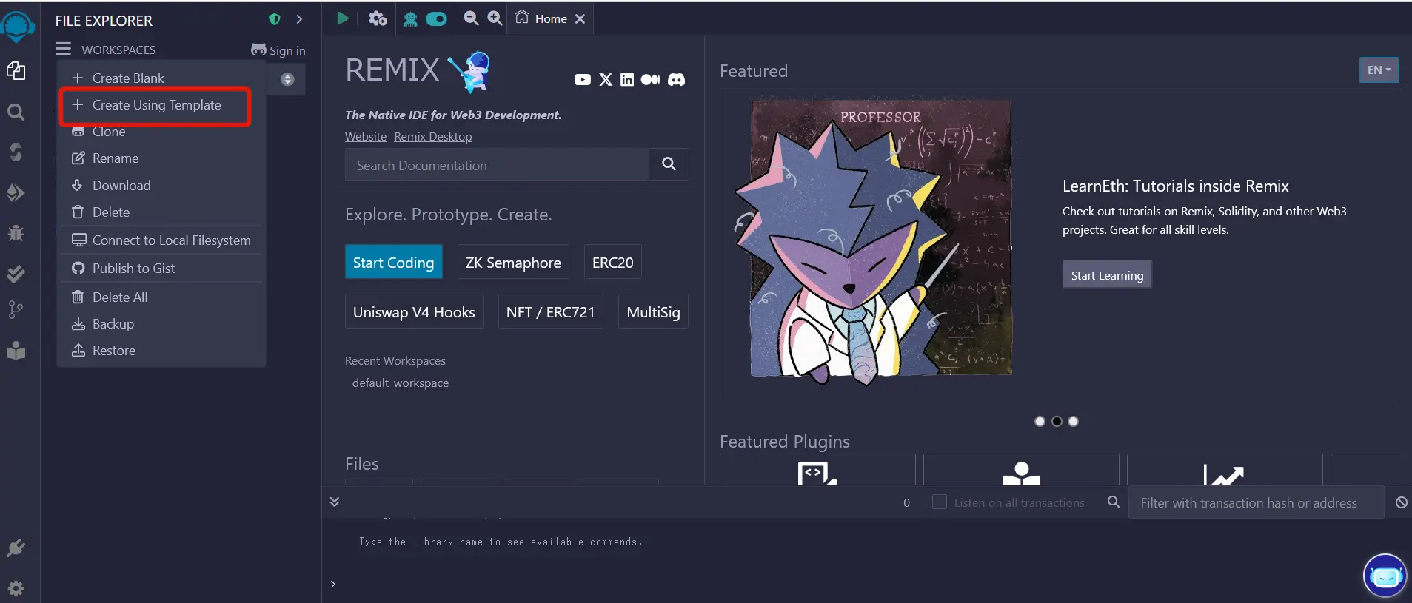1412x603 pixels.
Task: Open the Git source control icon
Action: tap(16, 310)
